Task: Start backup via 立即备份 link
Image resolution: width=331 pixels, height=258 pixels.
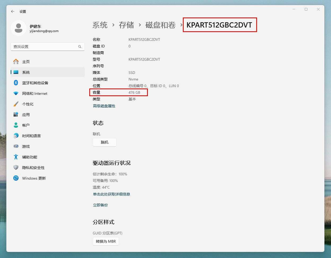Action: (100, 205)
